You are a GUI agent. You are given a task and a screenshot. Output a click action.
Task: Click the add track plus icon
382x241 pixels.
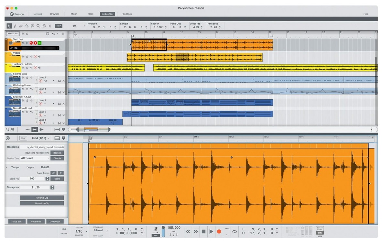click(47, 34)
